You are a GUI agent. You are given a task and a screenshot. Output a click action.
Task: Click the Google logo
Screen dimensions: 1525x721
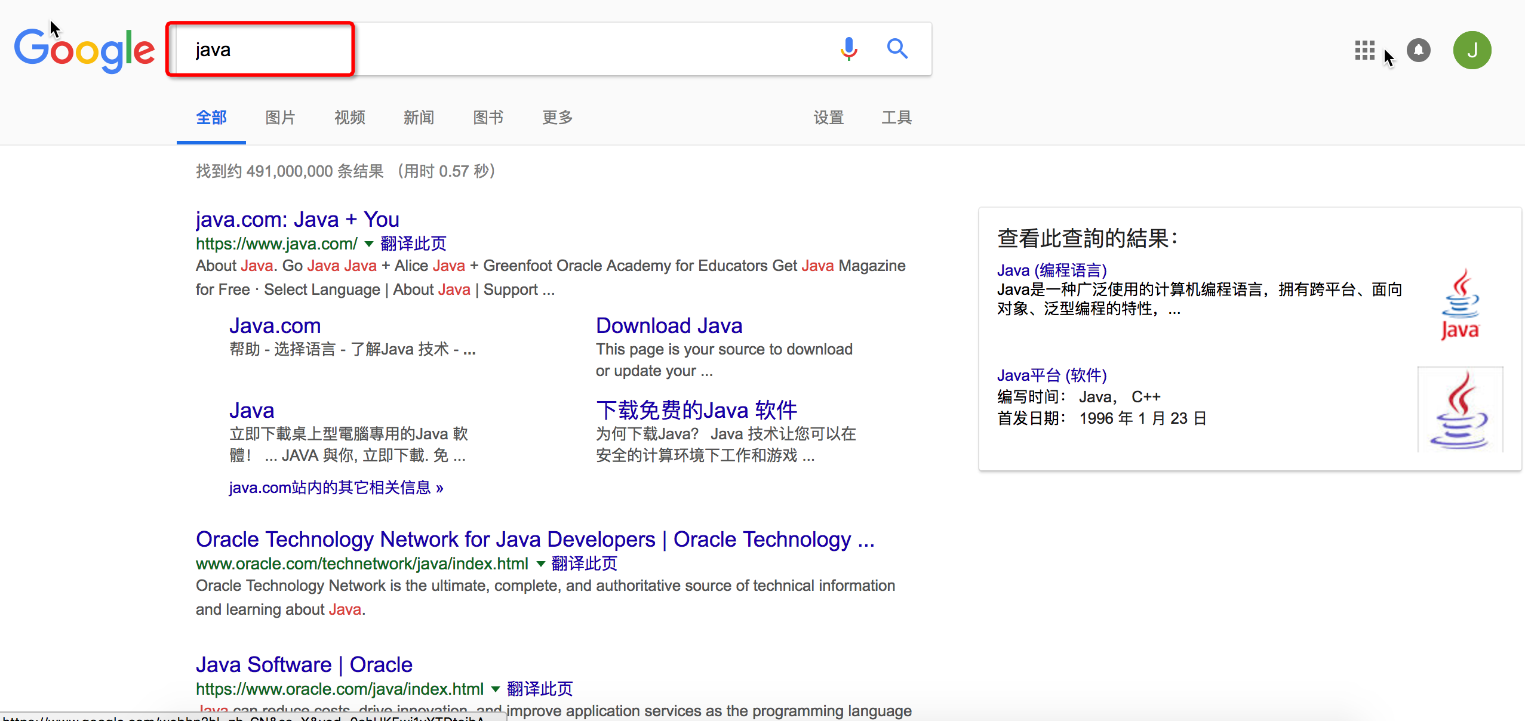[84, 50]
